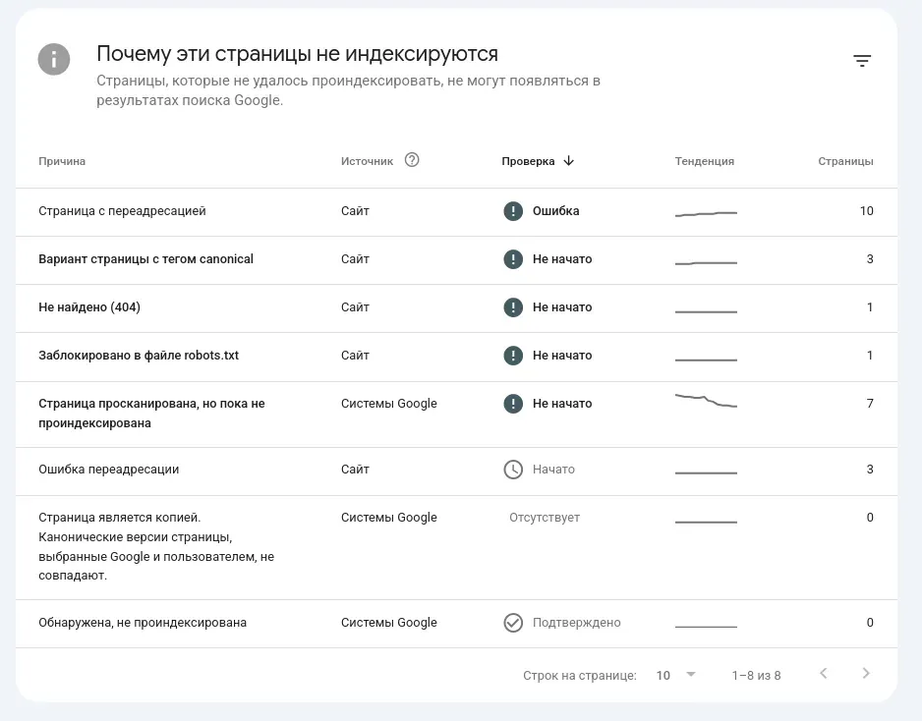This screenshot has height=721, width=922.
Task: Click clock icon in Ошибка переадресации row
Action: pos(513,470)
